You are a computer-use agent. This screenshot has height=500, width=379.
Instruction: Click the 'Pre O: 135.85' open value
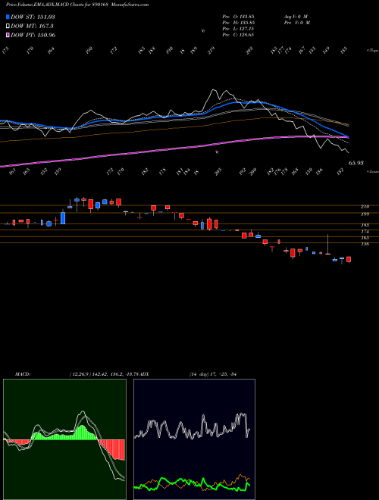(238, 17)
